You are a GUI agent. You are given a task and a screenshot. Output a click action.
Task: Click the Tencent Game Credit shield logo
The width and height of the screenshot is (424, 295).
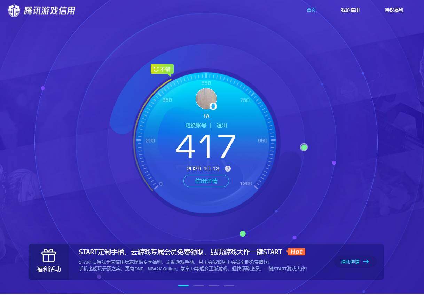[14, 11]
